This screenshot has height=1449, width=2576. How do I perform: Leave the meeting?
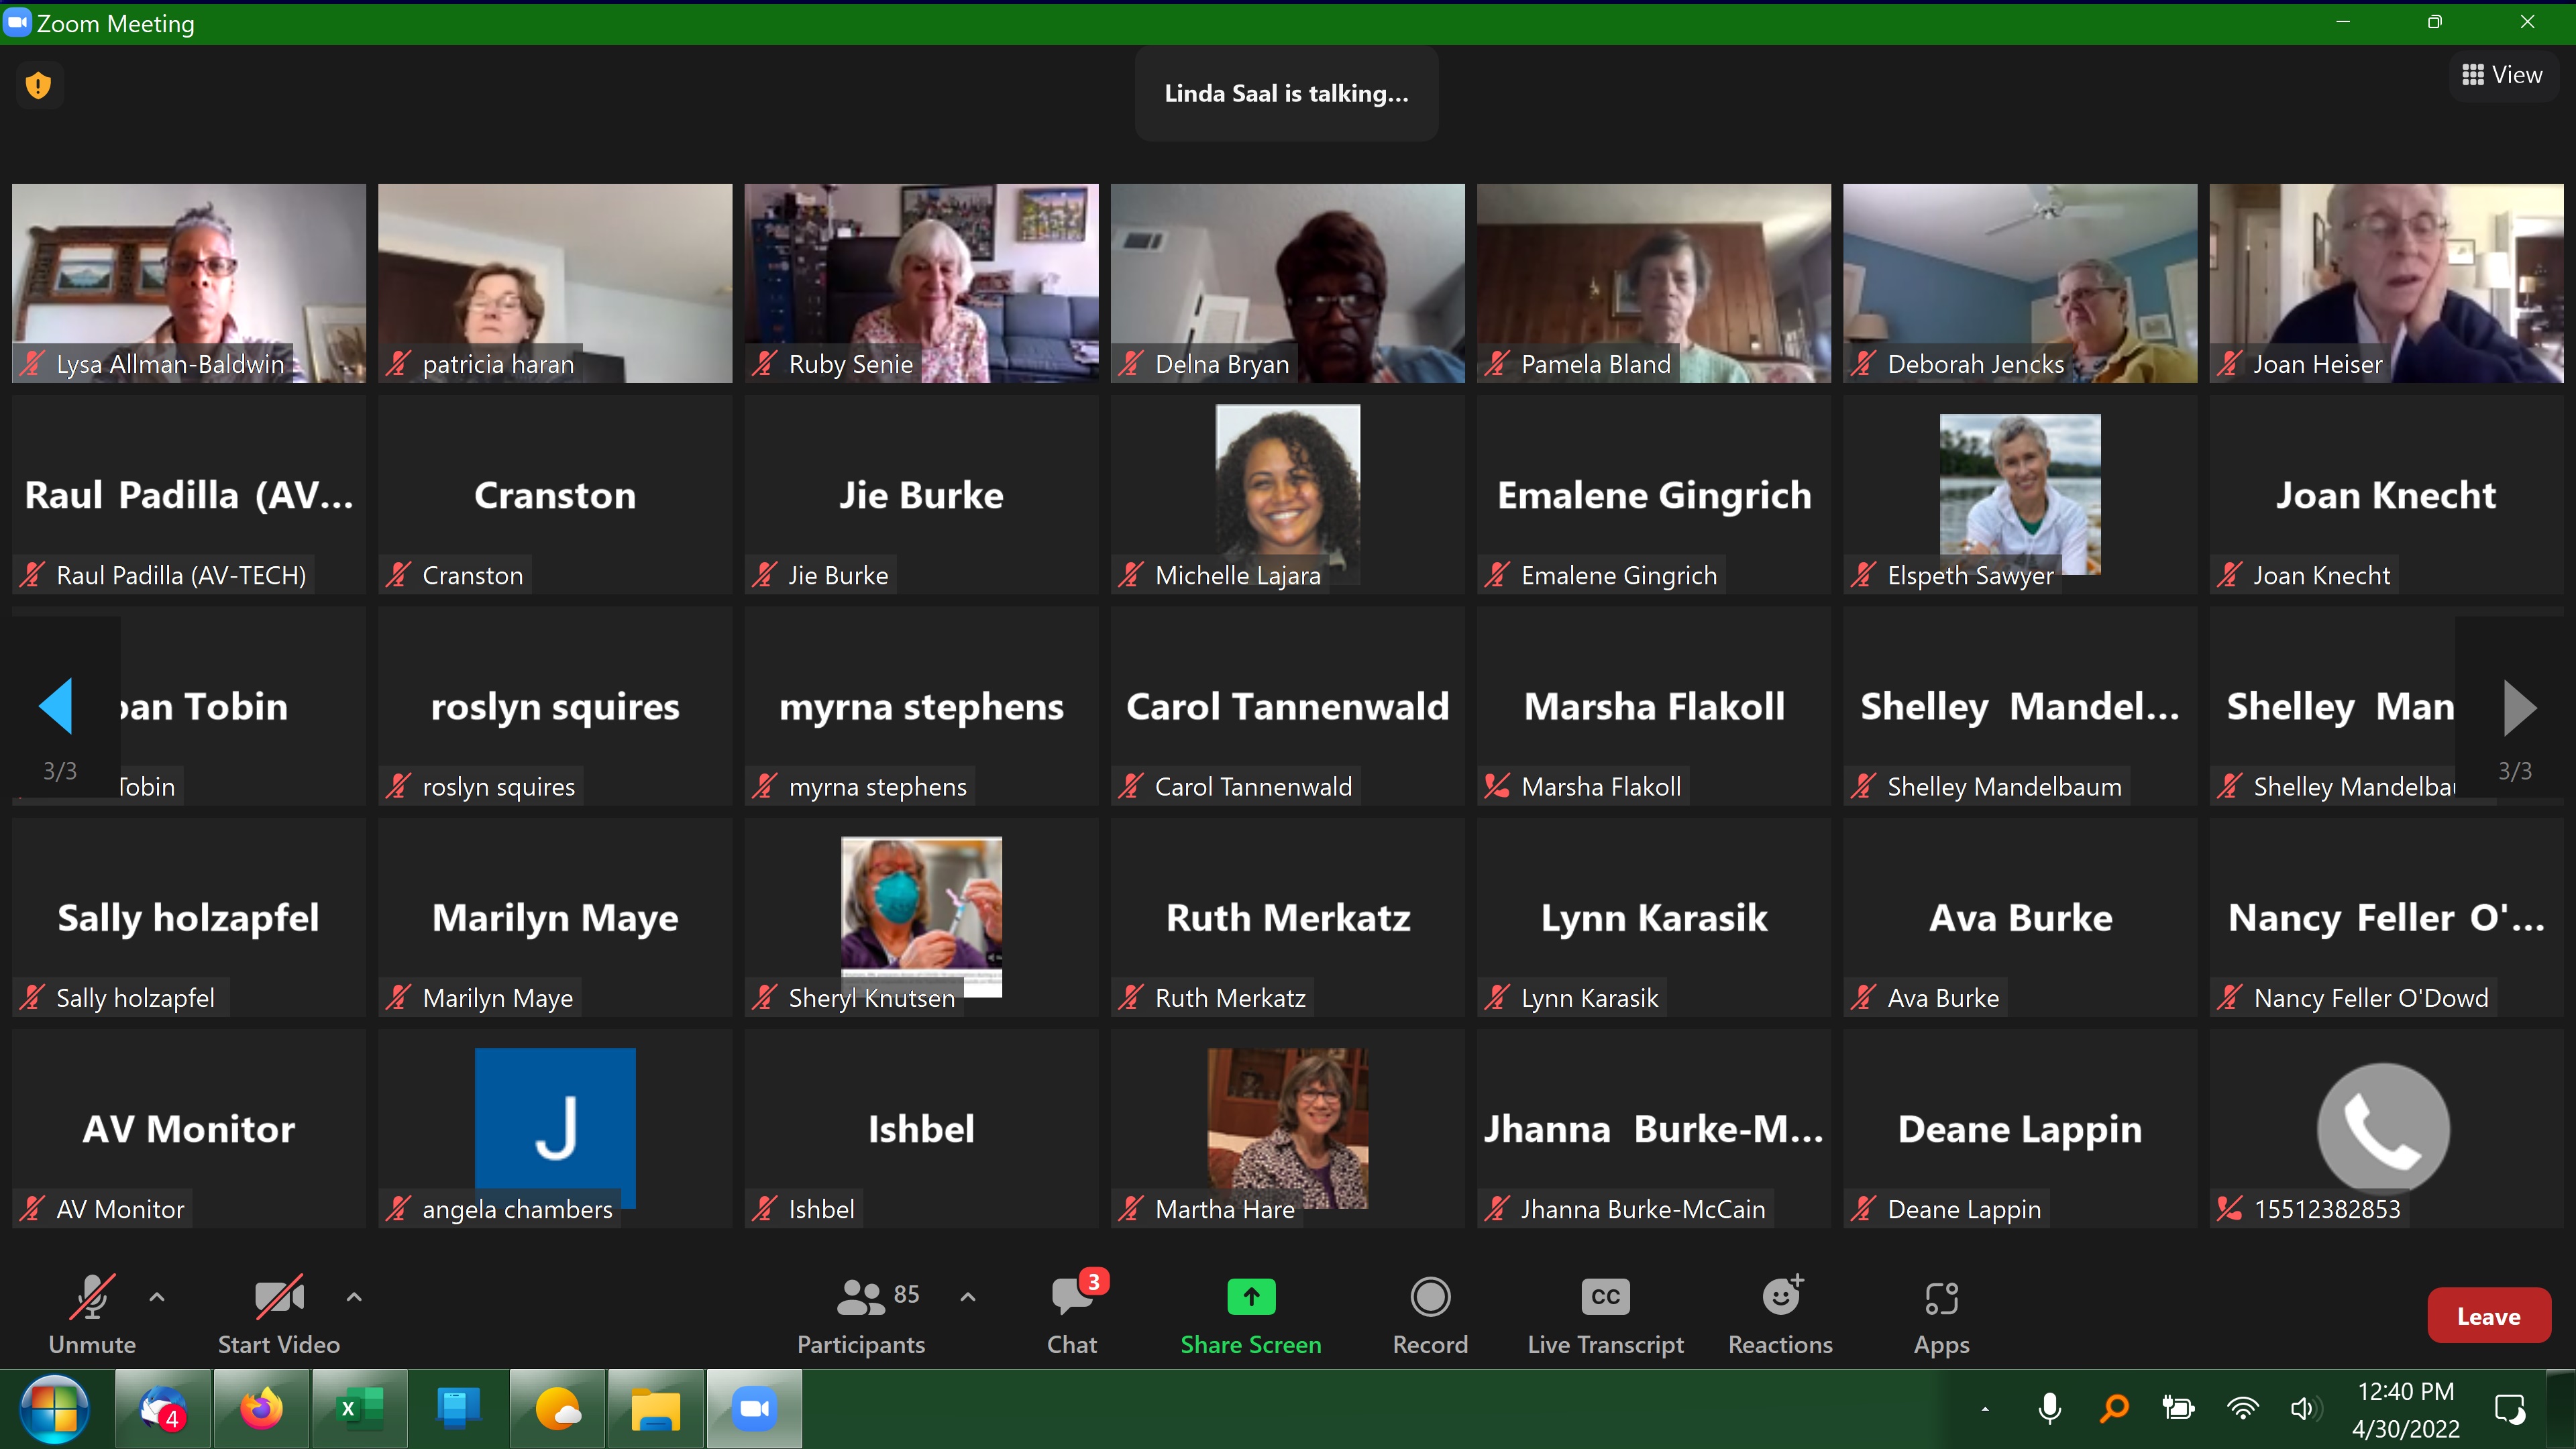2488,1315
